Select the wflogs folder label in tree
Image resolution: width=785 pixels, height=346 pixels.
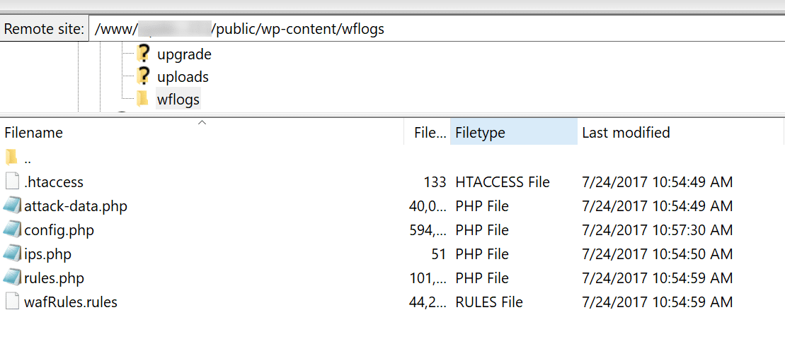[178, 100]
